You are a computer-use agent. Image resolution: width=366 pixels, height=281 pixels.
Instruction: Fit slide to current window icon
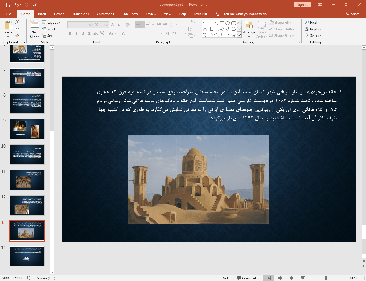(x=363, y=278)
